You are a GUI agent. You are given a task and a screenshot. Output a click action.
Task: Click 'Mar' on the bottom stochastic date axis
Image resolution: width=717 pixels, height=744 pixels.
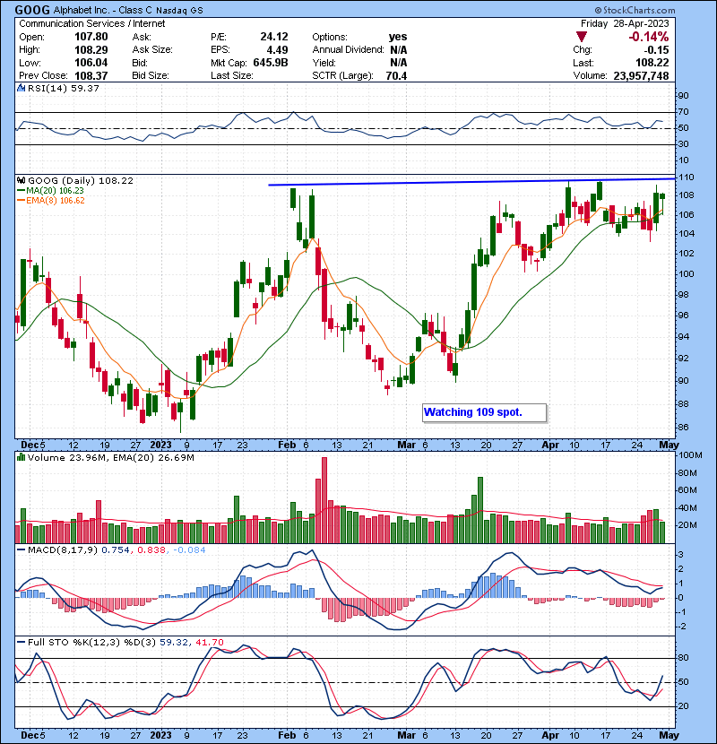[x=406, y=735]
